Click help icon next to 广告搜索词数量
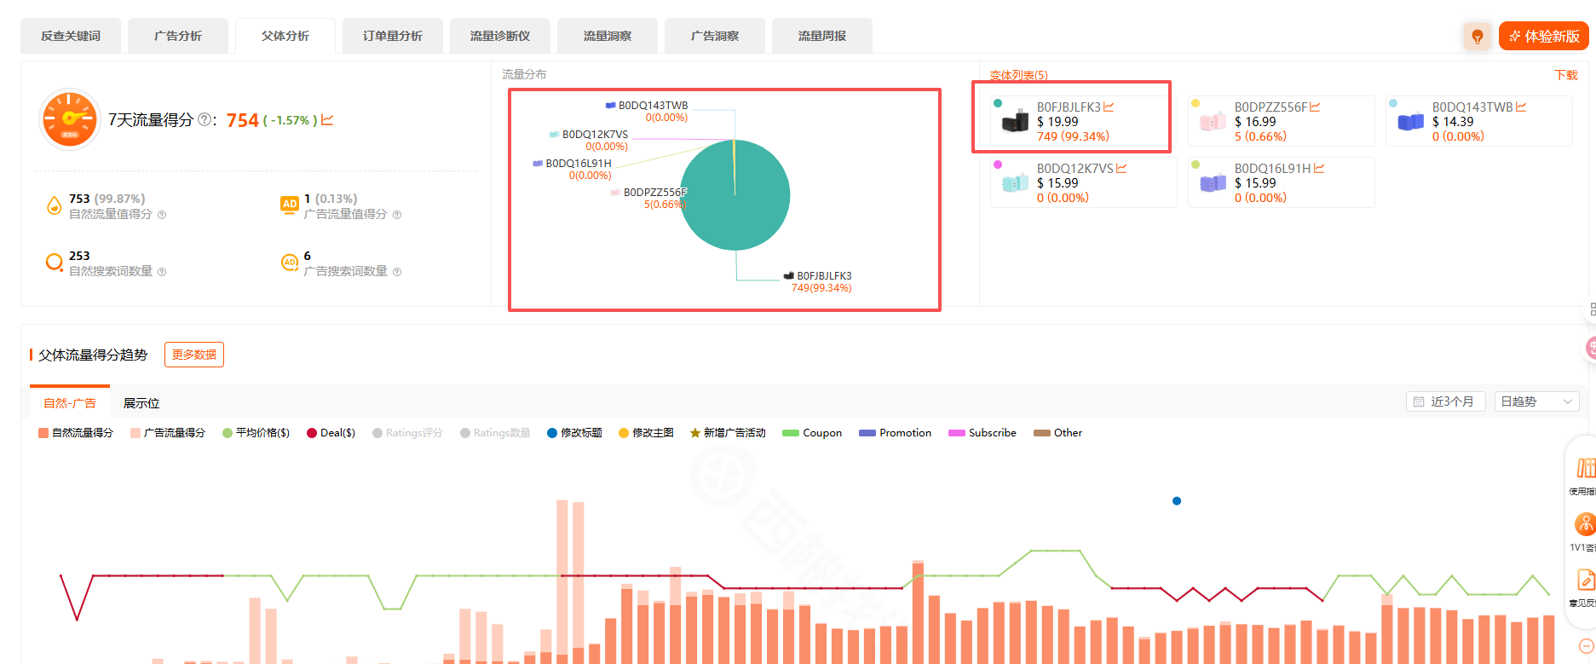Viewport: 1596px width, 664px height. pyautogui.click(x=397, y=272)
